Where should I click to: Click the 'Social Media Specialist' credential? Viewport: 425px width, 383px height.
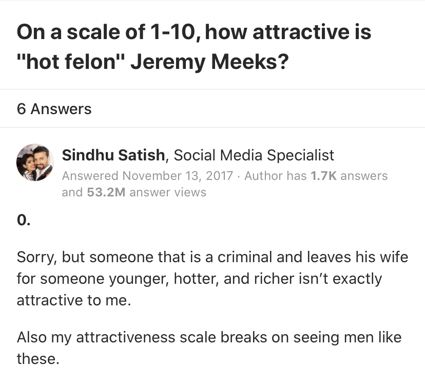254,155
